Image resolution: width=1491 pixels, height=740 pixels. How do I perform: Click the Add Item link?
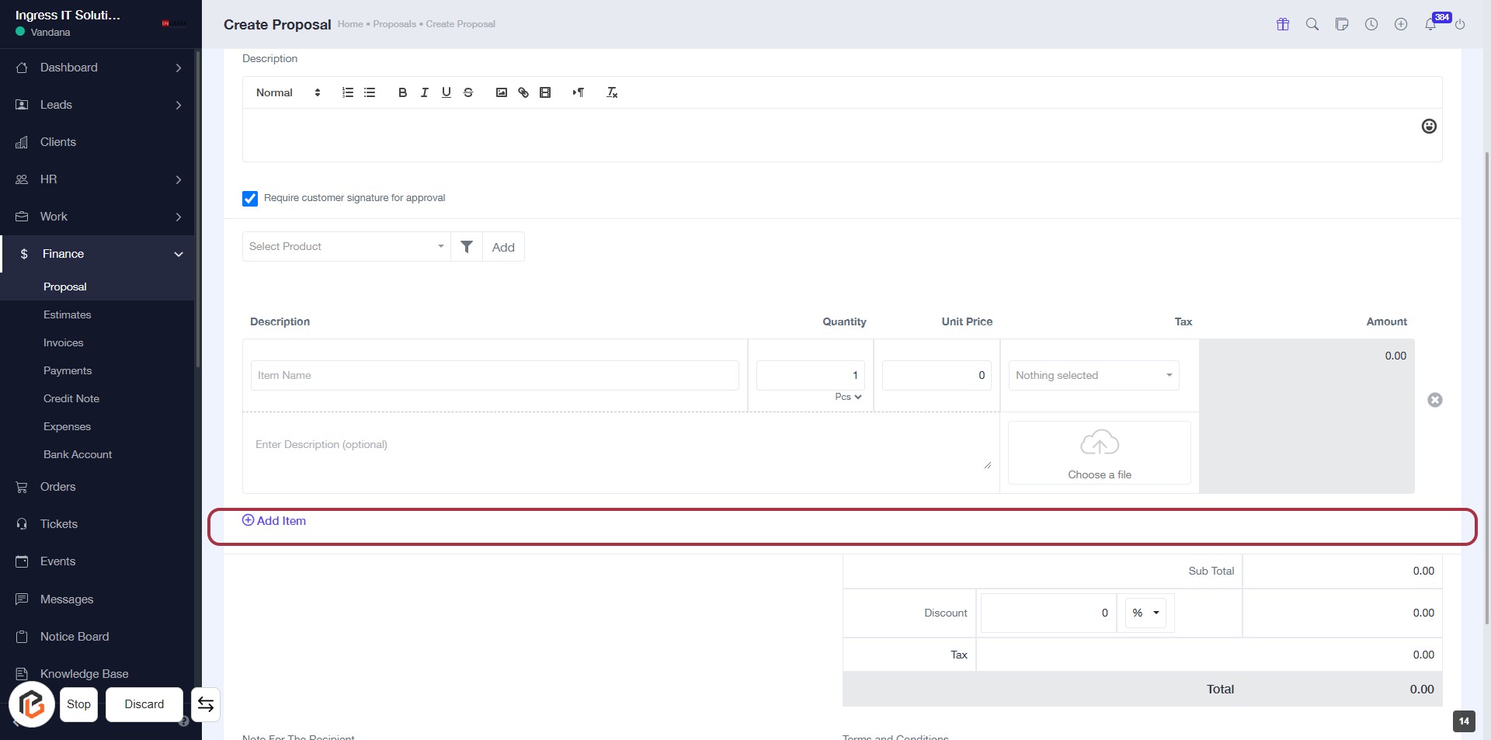(x=274, y=521)
